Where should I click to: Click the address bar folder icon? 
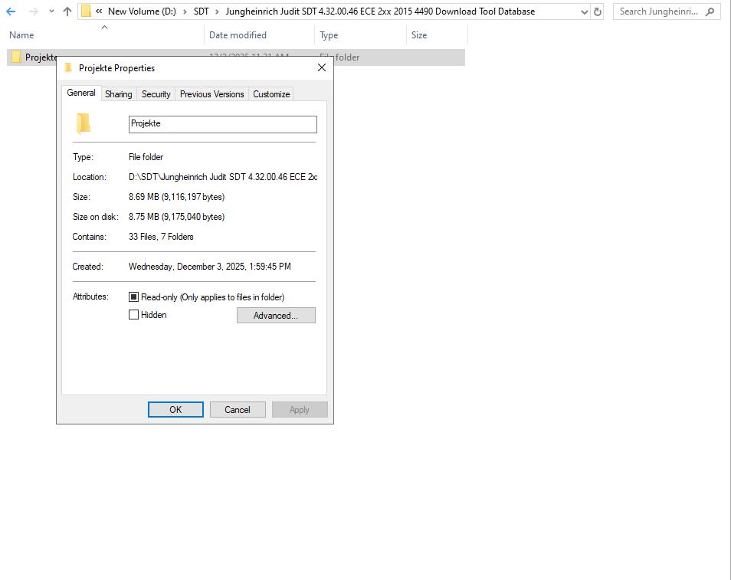point(86,11)
